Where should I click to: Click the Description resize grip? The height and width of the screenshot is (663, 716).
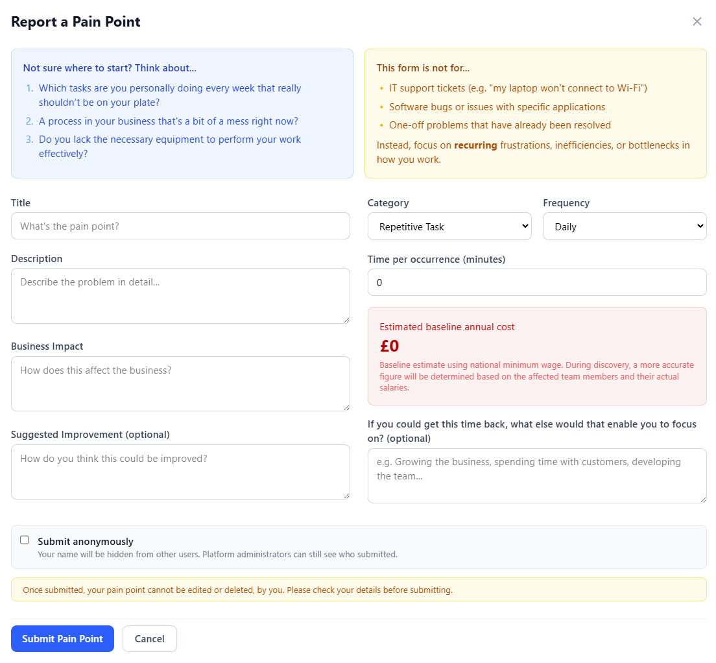(x=346, y=318)
